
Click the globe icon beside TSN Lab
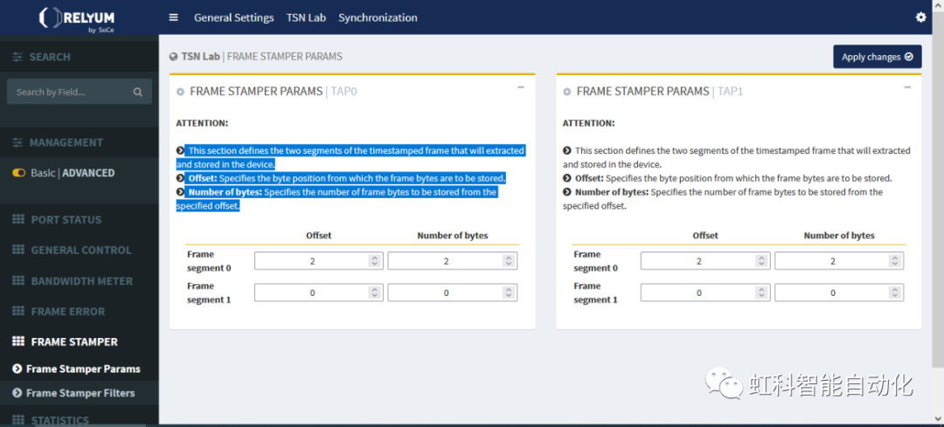pyautogui.click(x=173, y=57)
